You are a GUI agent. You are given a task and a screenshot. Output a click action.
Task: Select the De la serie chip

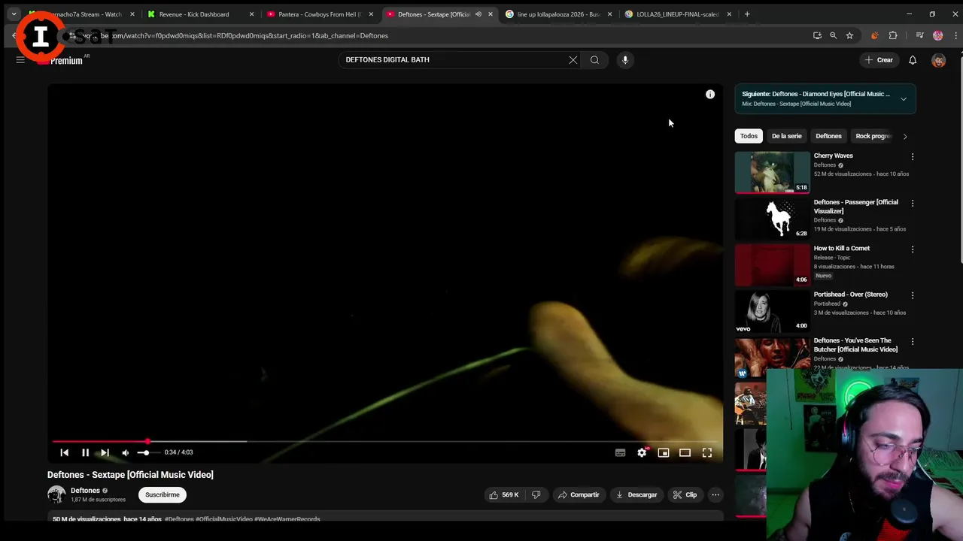pyautogui.click(x=786, y=136)
